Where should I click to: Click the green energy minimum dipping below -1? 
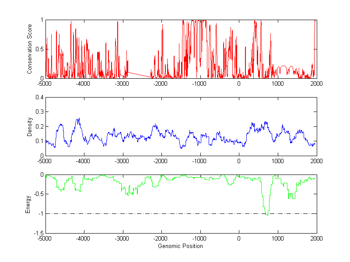(267, 215)
